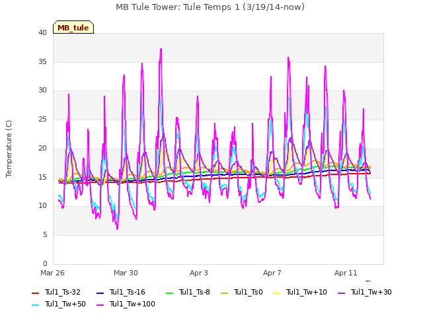Click the Mar 26 x-axis label
This screenshot has width=423, height=317.
point(52,273)
